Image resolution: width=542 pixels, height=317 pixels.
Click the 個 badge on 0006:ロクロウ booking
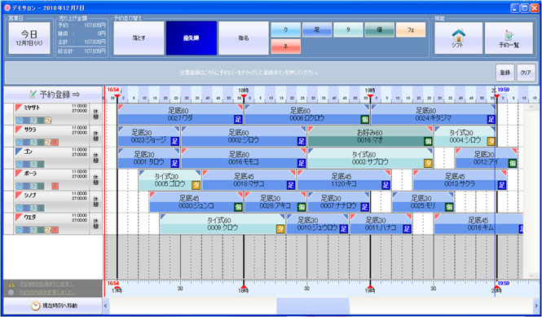[x=364, y=120]
